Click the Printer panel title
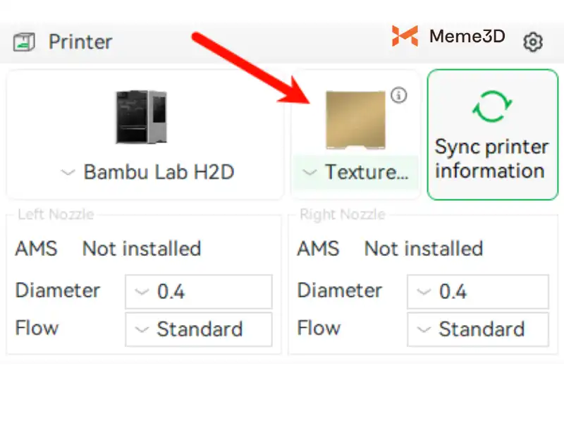This screenshot has height=423, width=564. [80, 42]
